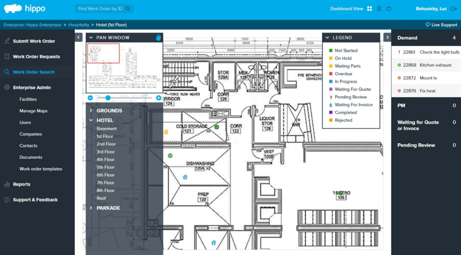Click the logout icon beside Bohunicky, Luc
This screenshot has width=461, height=255.
tap(454, 9)
